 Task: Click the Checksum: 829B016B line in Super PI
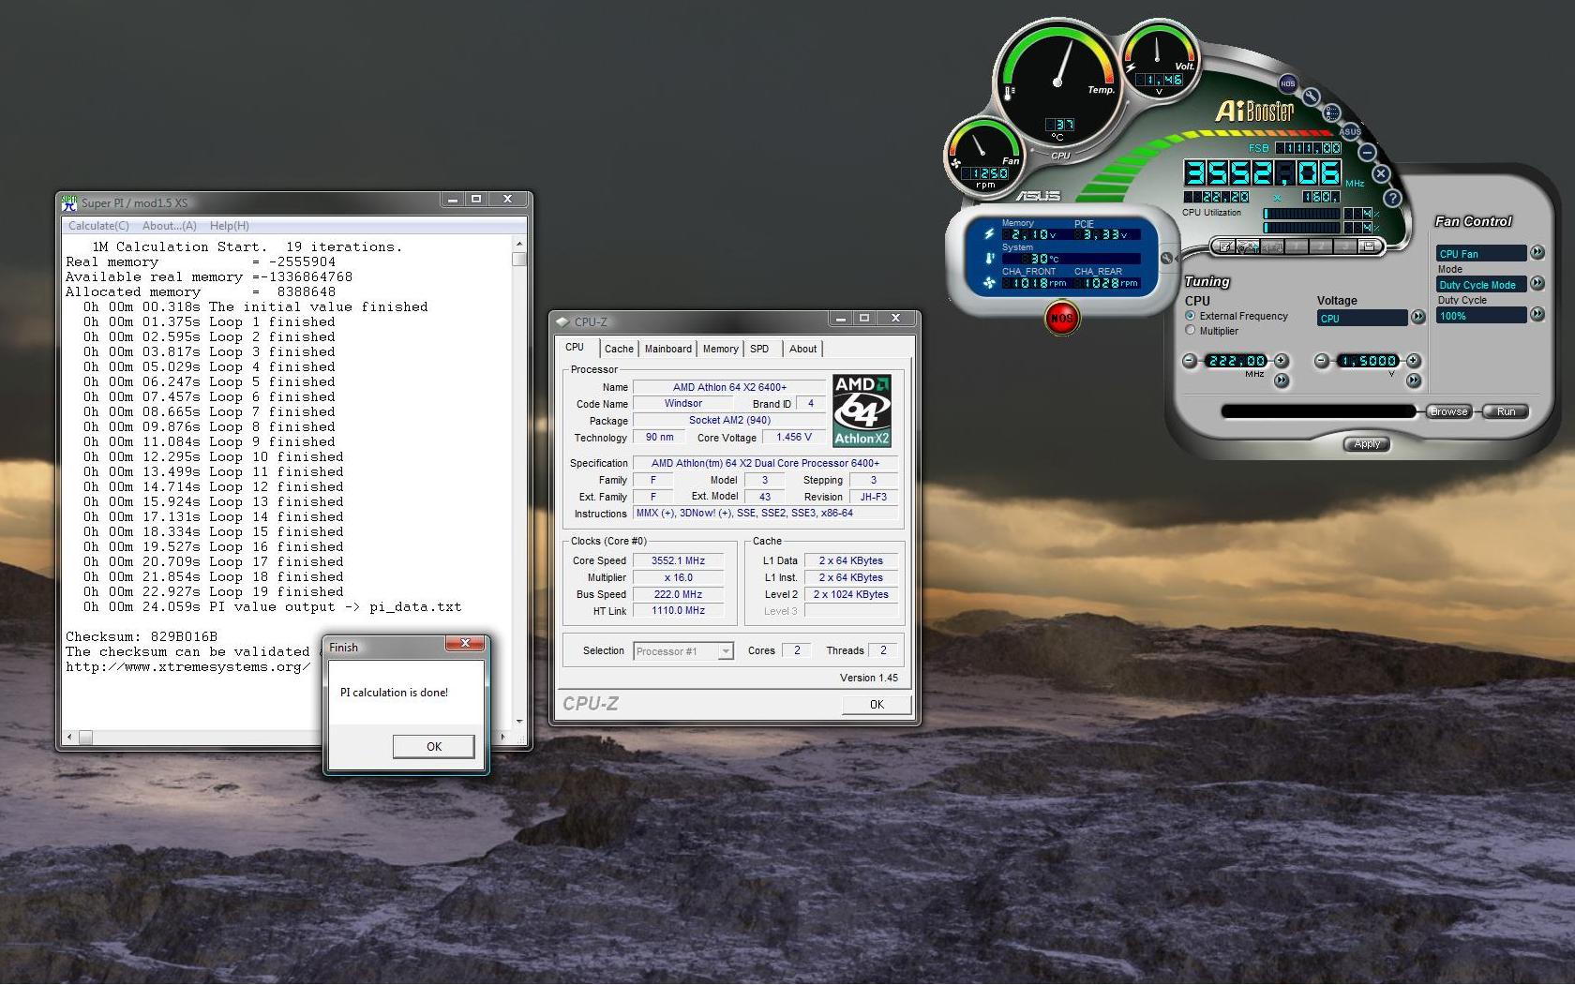click(x=141, y=636)
